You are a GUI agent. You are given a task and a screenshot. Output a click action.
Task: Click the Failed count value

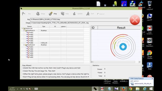[x=105, y=73]
